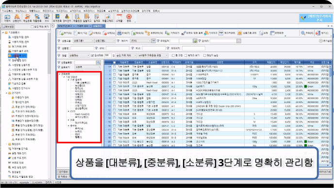Open the 상품그룹1 dropdown
The width and height of the screenshot is (334, 188).
click(x=83, y=41)
